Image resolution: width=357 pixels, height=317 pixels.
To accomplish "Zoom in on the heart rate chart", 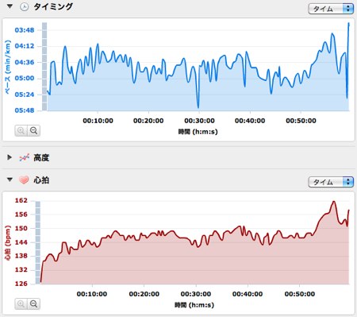I will pos(21,303).
